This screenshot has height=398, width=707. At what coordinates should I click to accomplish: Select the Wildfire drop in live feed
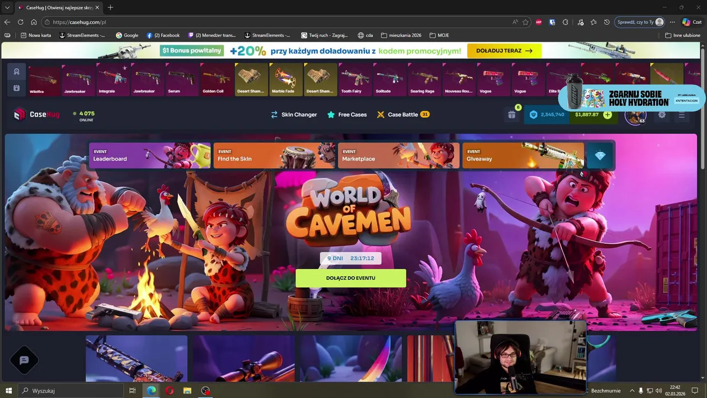pos(44,79)
